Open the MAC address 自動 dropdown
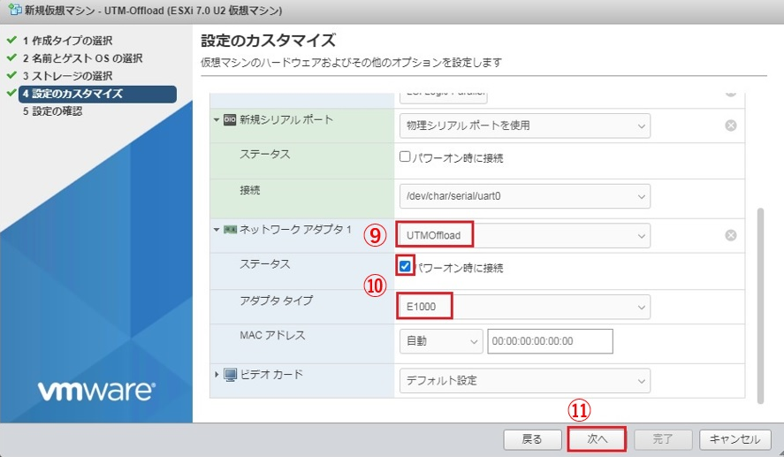This screenshot has width=784, height=457. tap(441, 341)
